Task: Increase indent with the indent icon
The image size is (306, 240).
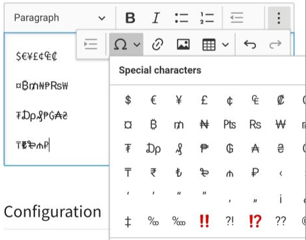Action: tap(91, 45)
